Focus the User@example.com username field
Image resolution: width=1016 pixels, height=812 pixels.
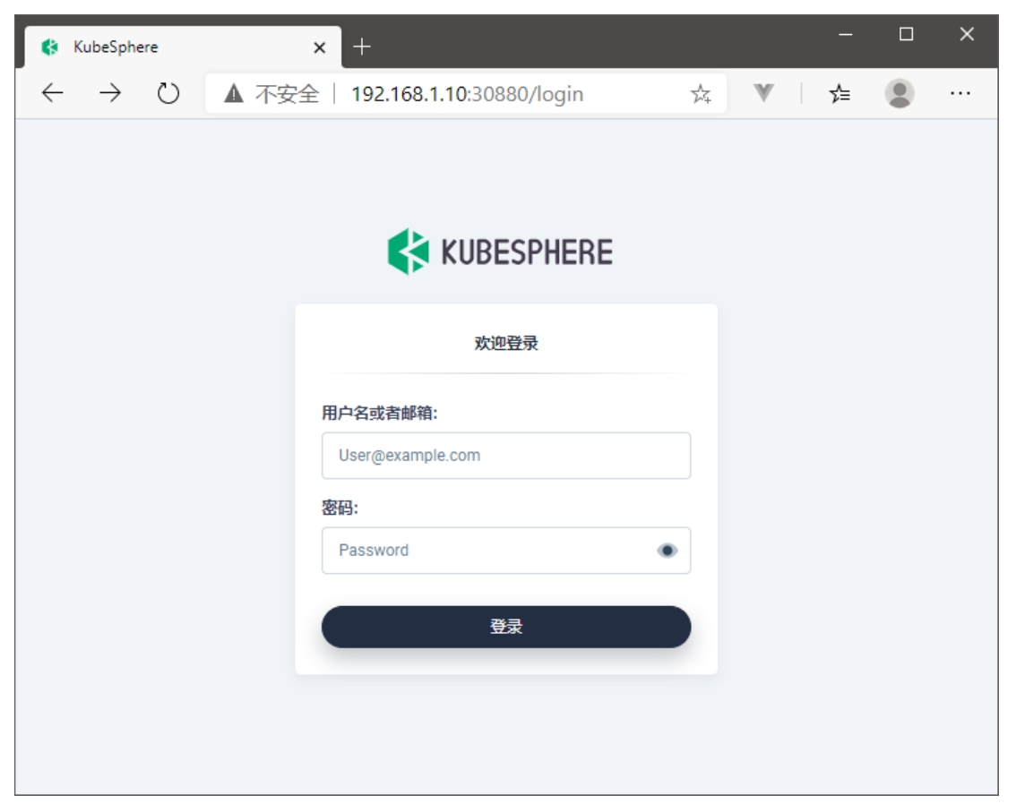[506, 456]
